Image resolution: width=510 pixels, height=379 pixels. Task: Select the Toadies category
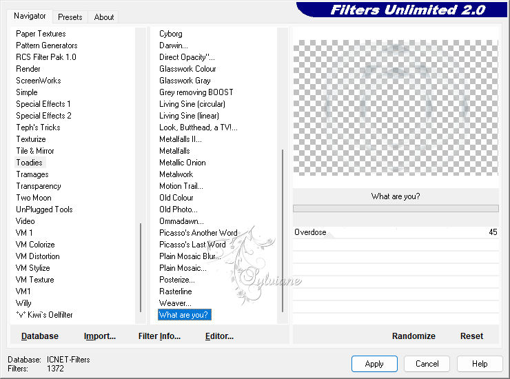click(29, 163)
